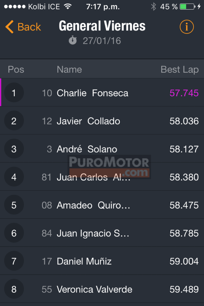Tap the purple 57.745 best lap time

pyautogui.click(x=184, y=93)
